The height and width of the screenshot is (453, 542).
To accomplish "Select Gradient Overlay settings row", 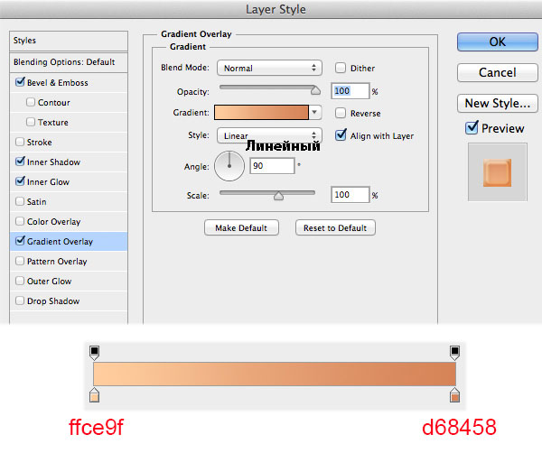I will (x=69, y=241).
